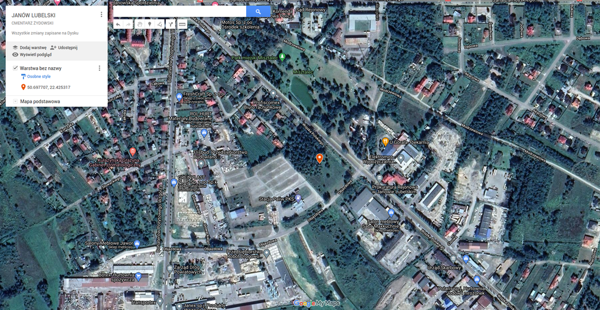Click the JANÓW LUBELSKI map title

point(34,14)
